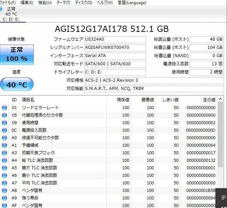Click the status icon for row A9
The height and width of the screenshot is (208, 227).
(4, 198)
